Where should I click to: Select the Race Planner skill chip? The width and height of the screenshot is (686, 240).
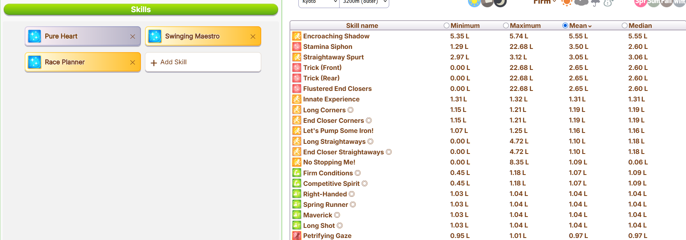tap(83, 62)
